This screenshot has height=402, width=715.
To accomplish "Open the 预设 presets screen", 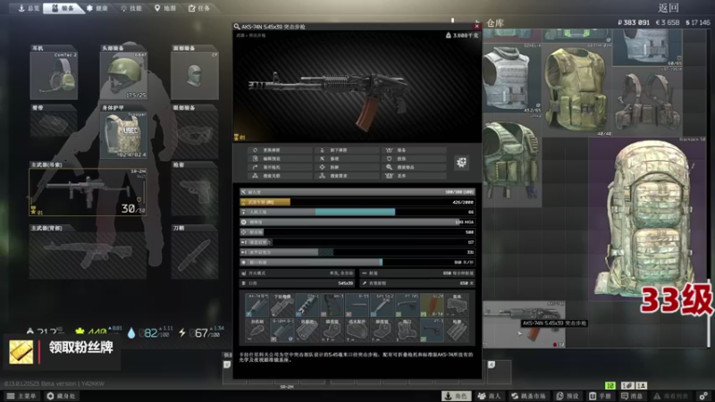I will pos(568,396).
